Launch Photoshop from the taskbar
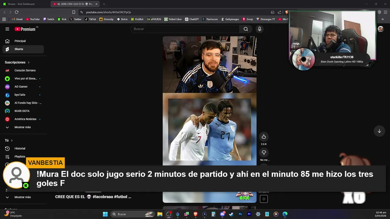Image resolution: width=390 pixels, height=219 pixels. click(x=240, y=214)
